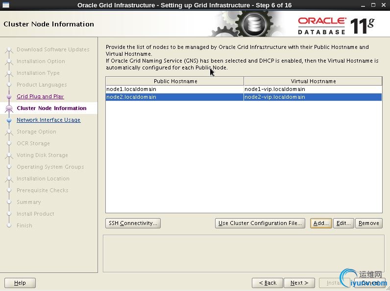Edit the selected node entry

click(x=343, y=223)
